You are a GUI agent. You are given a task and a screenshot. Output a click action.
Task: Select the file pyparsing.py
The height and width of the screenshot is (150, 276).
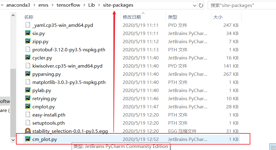click(47, 74)
